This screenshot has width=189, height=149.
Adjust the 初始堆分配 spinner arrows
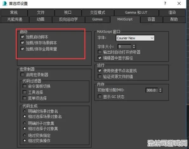[160, 90]
